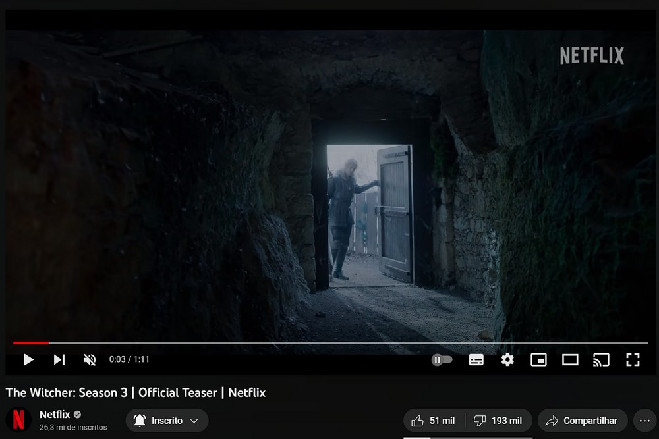This screenshot has height=439, width=659.
Task: Play the Witcher teaser video
Action: click(28, 359)
